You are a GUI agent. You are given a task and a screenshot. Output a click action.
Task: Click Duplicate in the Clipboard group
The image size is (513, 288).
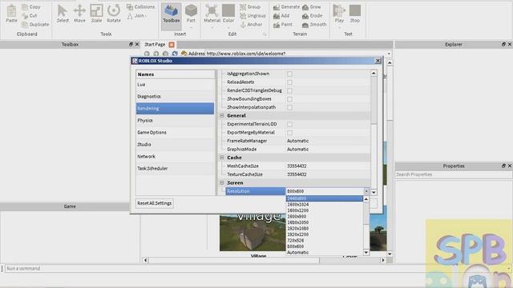[35, 25]
